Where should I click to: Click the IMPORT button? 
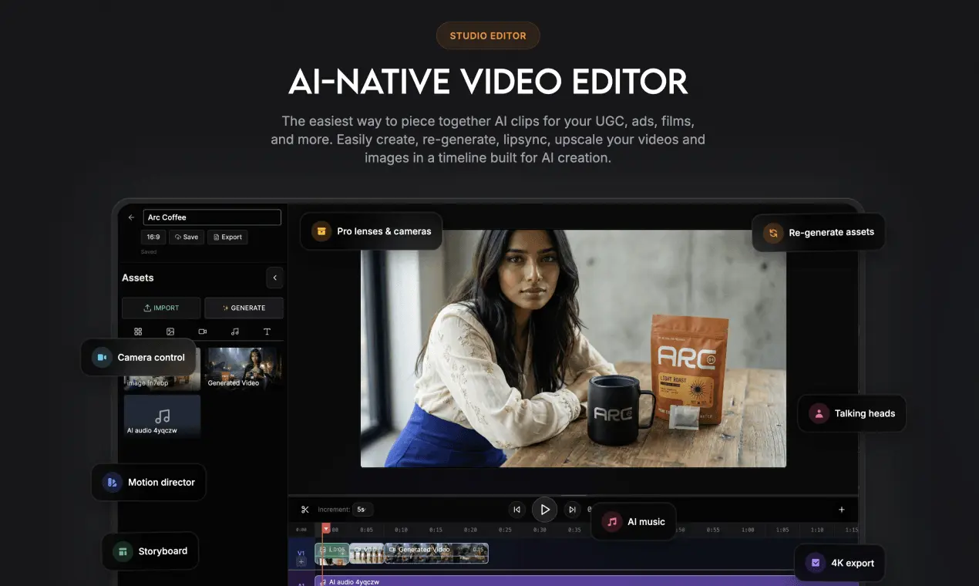tap(161, 308)
